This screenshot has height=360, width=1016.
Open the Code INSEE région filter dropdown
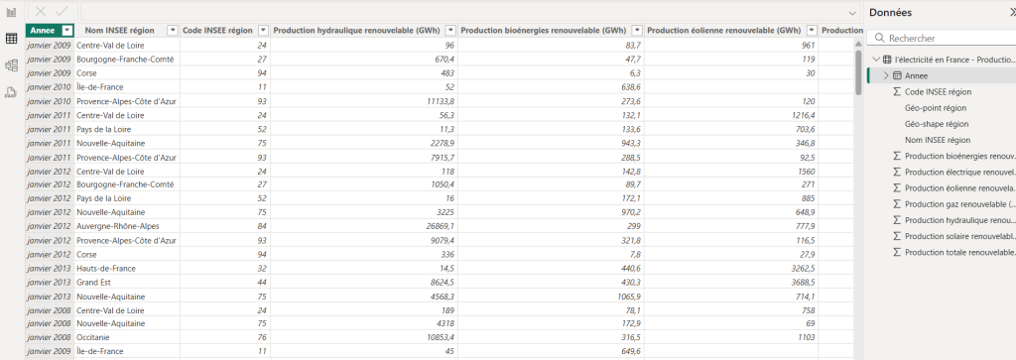[262, 31]
